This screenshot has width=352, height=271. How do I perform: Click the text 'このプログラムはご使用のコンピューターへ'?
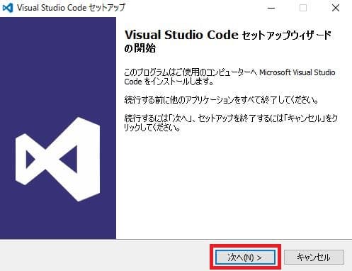pos(191,72)
